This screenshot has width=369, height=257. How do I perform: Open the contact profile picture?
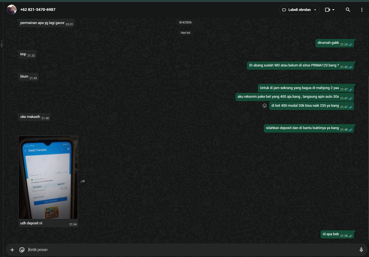click(12, 10)
